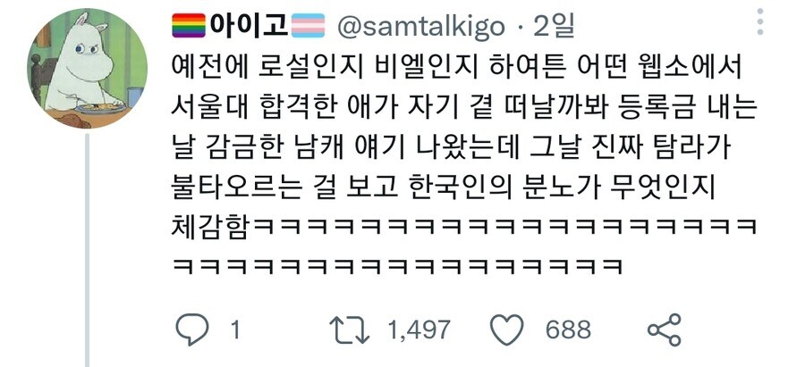Open the Moomin profile avatar
The height and width of the screenshot is (367, 805).
(x=88, y=68)
